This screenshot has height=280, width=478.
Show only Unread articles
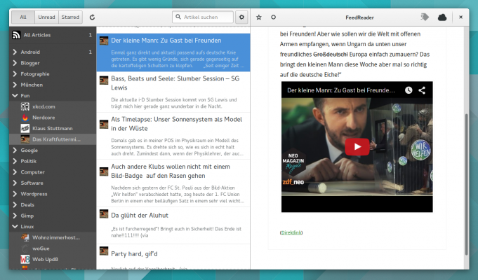46,16
